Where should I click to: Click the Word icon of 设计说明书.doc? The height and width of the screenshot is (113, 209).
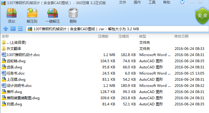click(x=4, y=85)
